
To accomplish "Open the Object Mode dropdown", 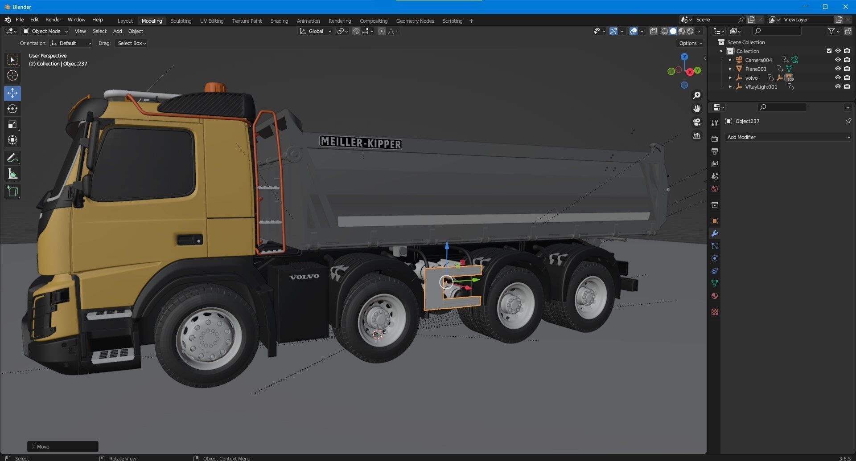I will [45, 31].
